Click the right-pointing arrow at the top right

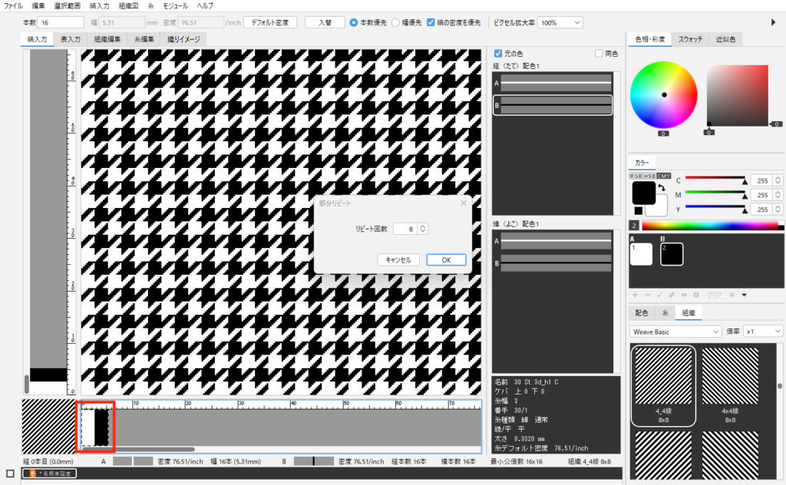tap(773, 22)
